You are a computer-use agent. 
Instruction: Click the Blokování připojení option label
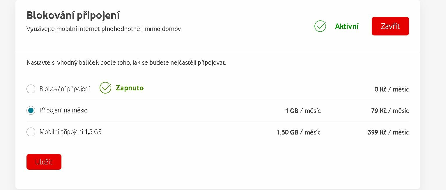[65, 89]
